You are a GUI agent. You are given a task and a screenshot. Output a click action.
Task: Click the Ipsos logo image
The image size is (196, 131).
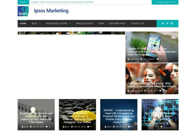coord(23,11)
